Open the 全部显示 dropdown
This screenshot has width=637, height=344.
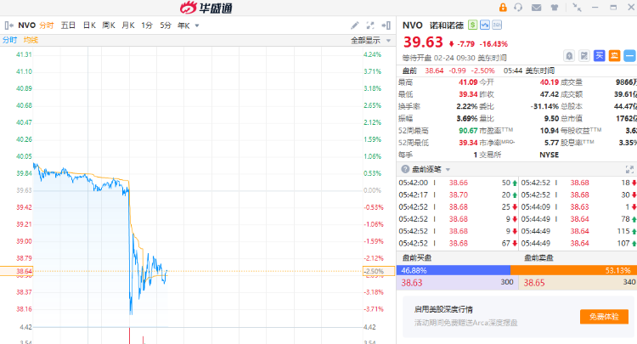click(x=370, y=40)
